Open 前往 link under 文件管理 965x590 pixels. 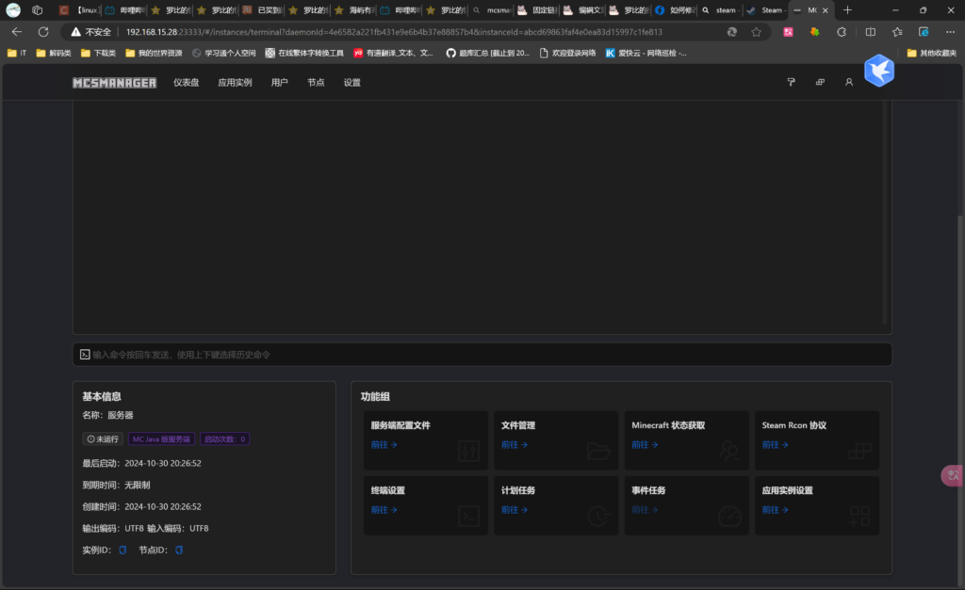click(514, 445)
